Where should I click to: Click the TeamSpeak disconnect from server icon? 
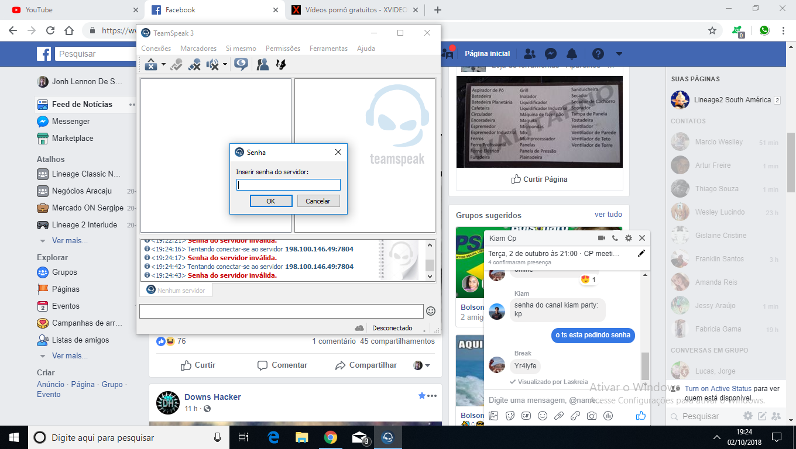point(152,64)
